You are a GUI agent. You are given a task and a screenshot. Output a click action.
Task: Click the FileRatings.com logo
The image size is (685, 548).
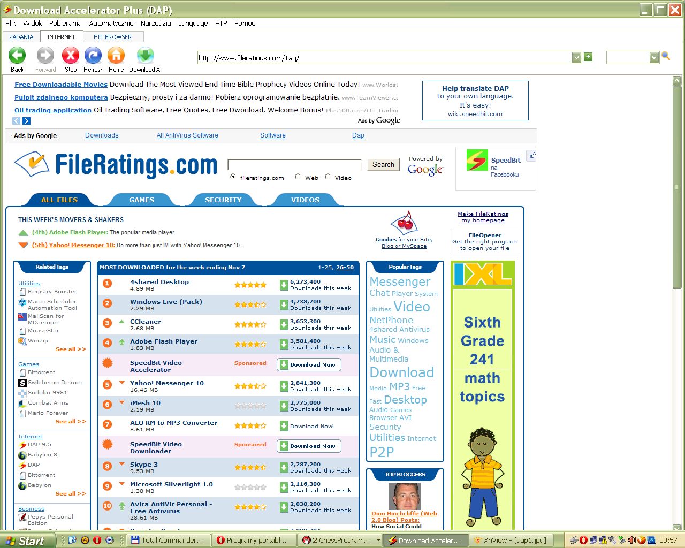pos(116,164)
